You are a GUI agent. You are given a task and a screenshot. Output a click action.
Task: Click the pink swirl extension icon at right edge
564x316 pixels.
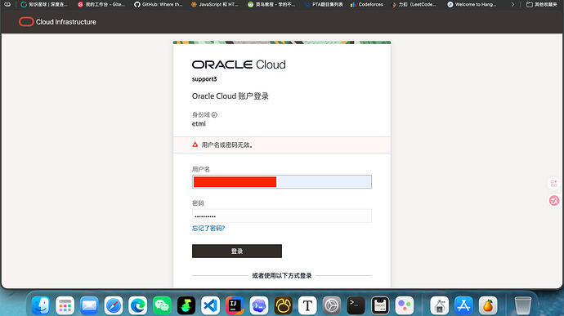tap(554, 201)
